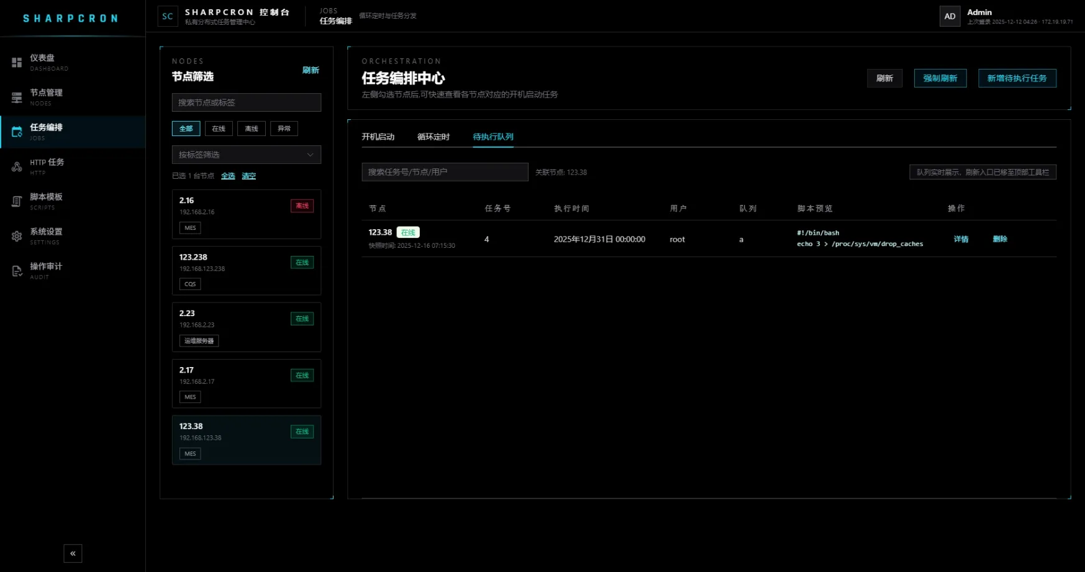The height and width of the screenshot is (572, 1085).
Task: Click the 搜索节点或标签 search field
Action: click(246, 102)
